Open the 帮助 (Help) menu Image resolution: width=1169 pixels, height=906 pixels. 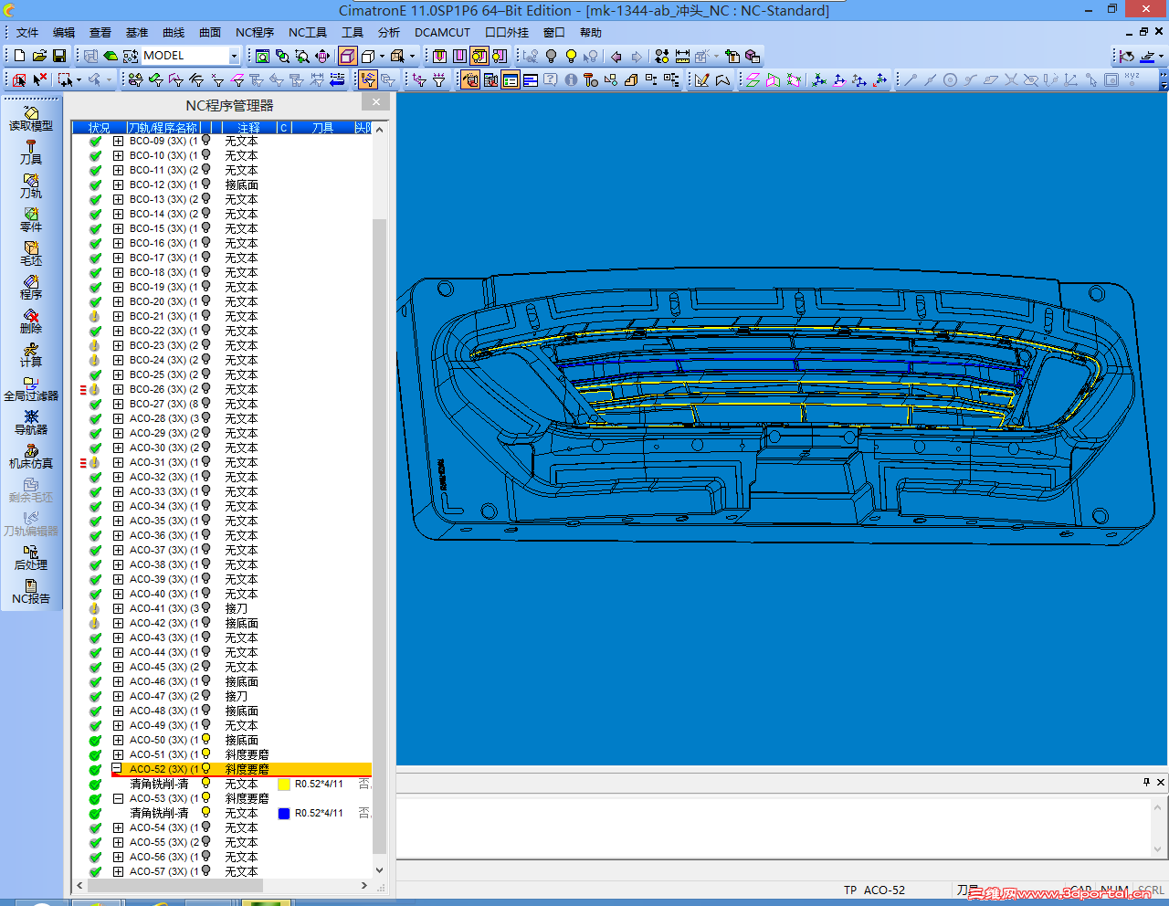(591, 33)
